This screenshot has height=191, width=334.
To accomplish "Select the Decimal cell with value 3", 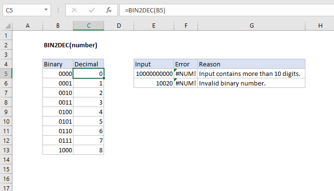I will (x=89, y=102).
